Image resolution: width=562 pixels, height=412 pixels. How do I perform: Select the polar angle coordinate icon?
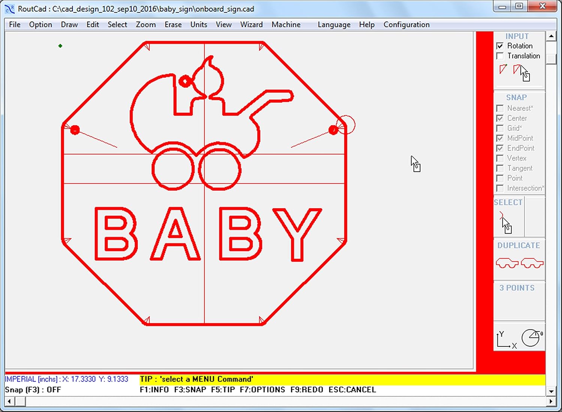(x=532, y=338)
